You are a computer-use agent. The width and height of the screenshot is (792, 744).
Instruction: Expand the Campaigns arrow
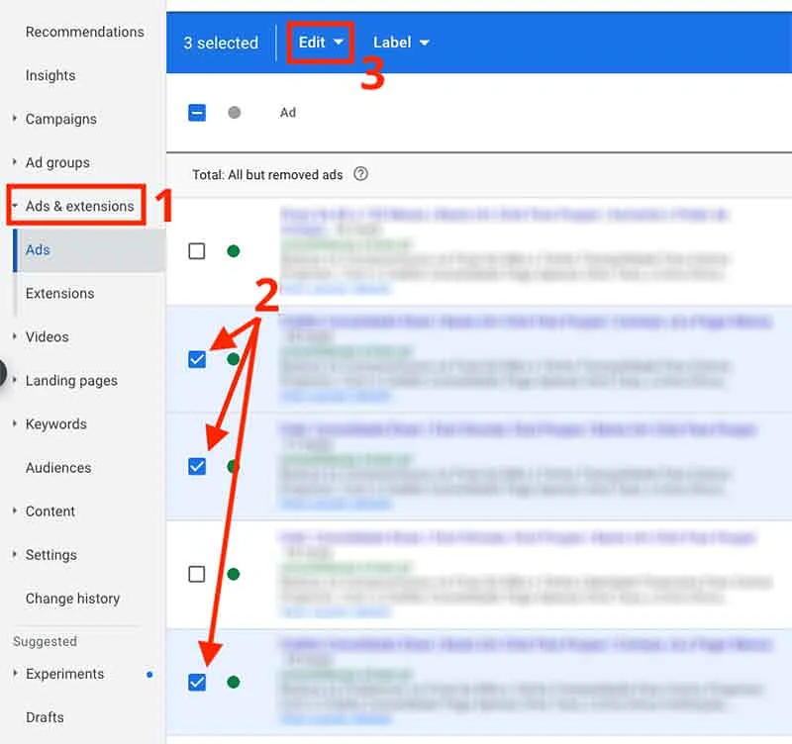[x=14, y=119]
